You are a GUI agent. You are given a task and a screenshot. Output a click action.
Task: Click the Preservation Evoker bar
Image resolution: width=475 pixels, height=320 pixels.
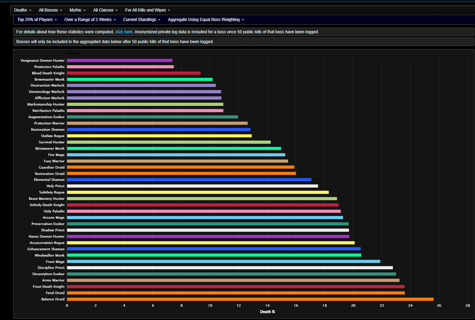[x=208, y=224]
